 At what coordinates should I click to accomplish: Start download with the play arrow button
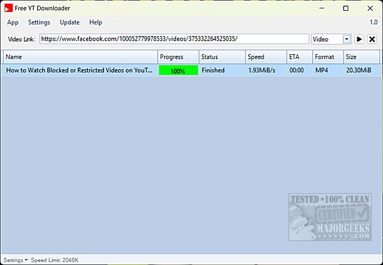click(359, 39)
